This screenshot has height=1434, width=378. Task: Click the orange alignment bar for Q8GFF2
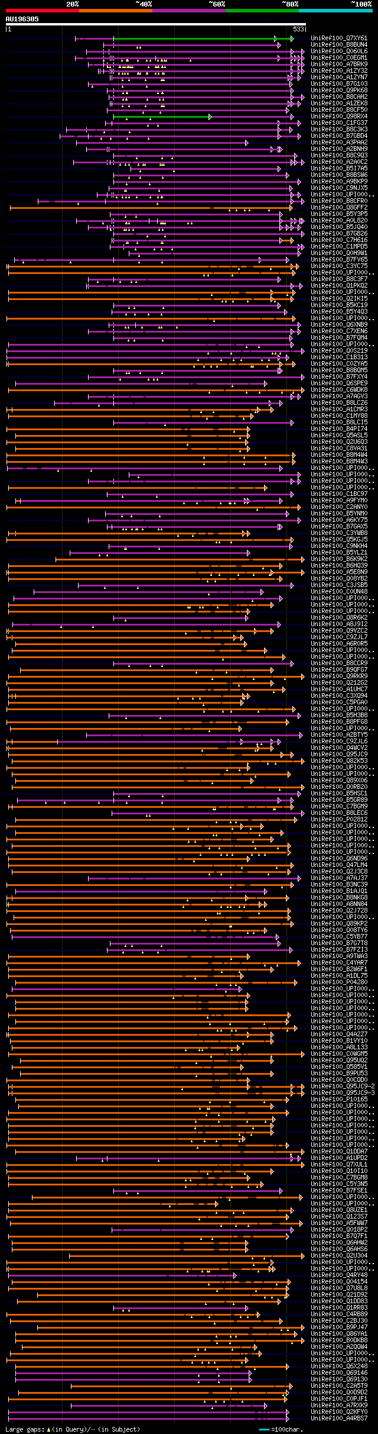[151, 208]
